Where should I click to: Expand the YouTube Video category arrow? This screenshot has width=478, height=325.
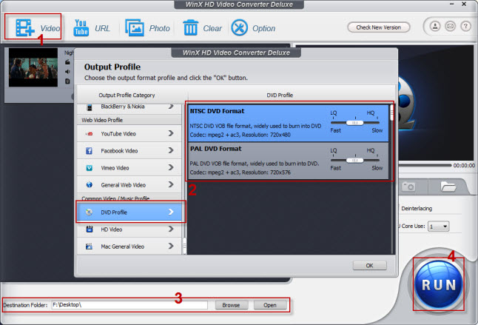[171, 133]
